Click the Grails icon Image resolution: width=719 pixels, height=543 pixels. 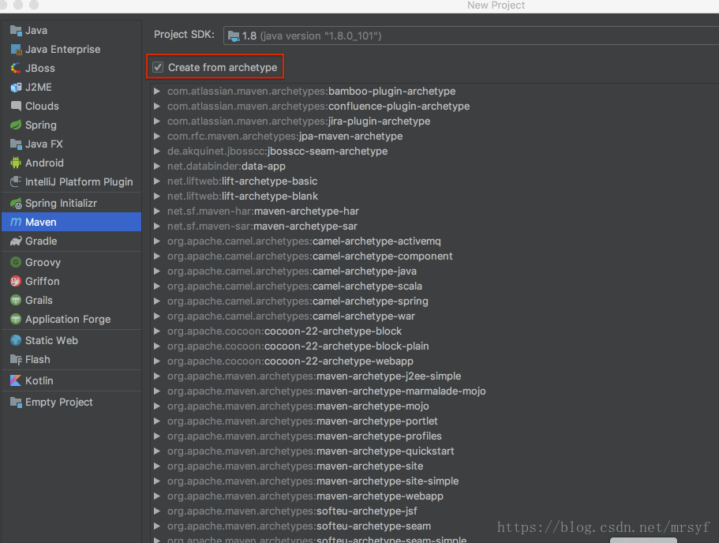(x=16, y=301)
